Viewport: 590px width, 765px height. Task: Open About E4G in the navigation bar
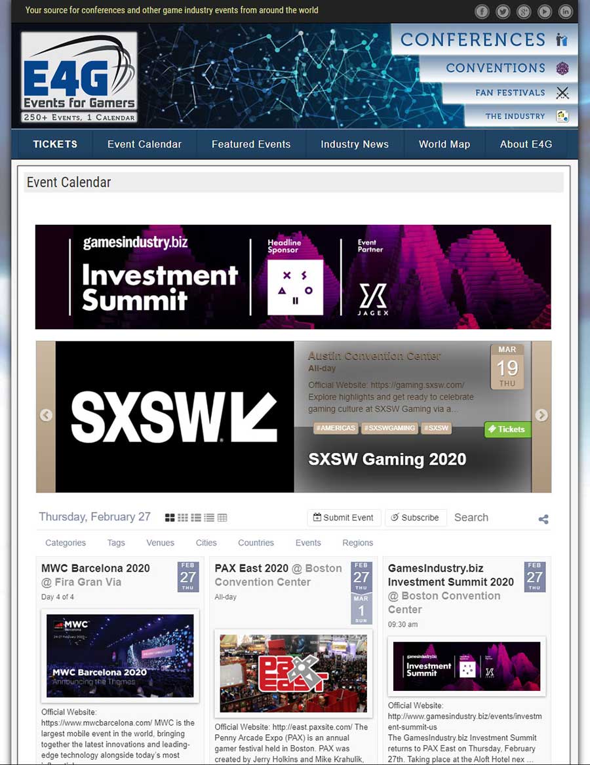tap(526, 144)
